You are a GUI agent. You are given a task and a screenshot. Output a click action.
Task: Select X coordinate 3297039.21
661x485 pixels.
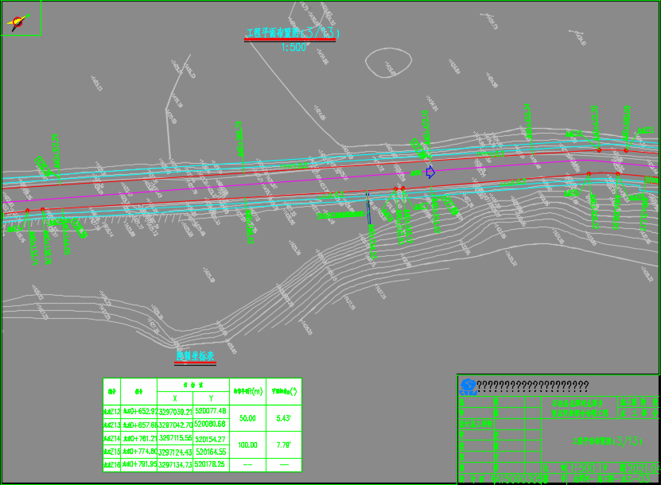pyautogui.click(x=175, y=412)
